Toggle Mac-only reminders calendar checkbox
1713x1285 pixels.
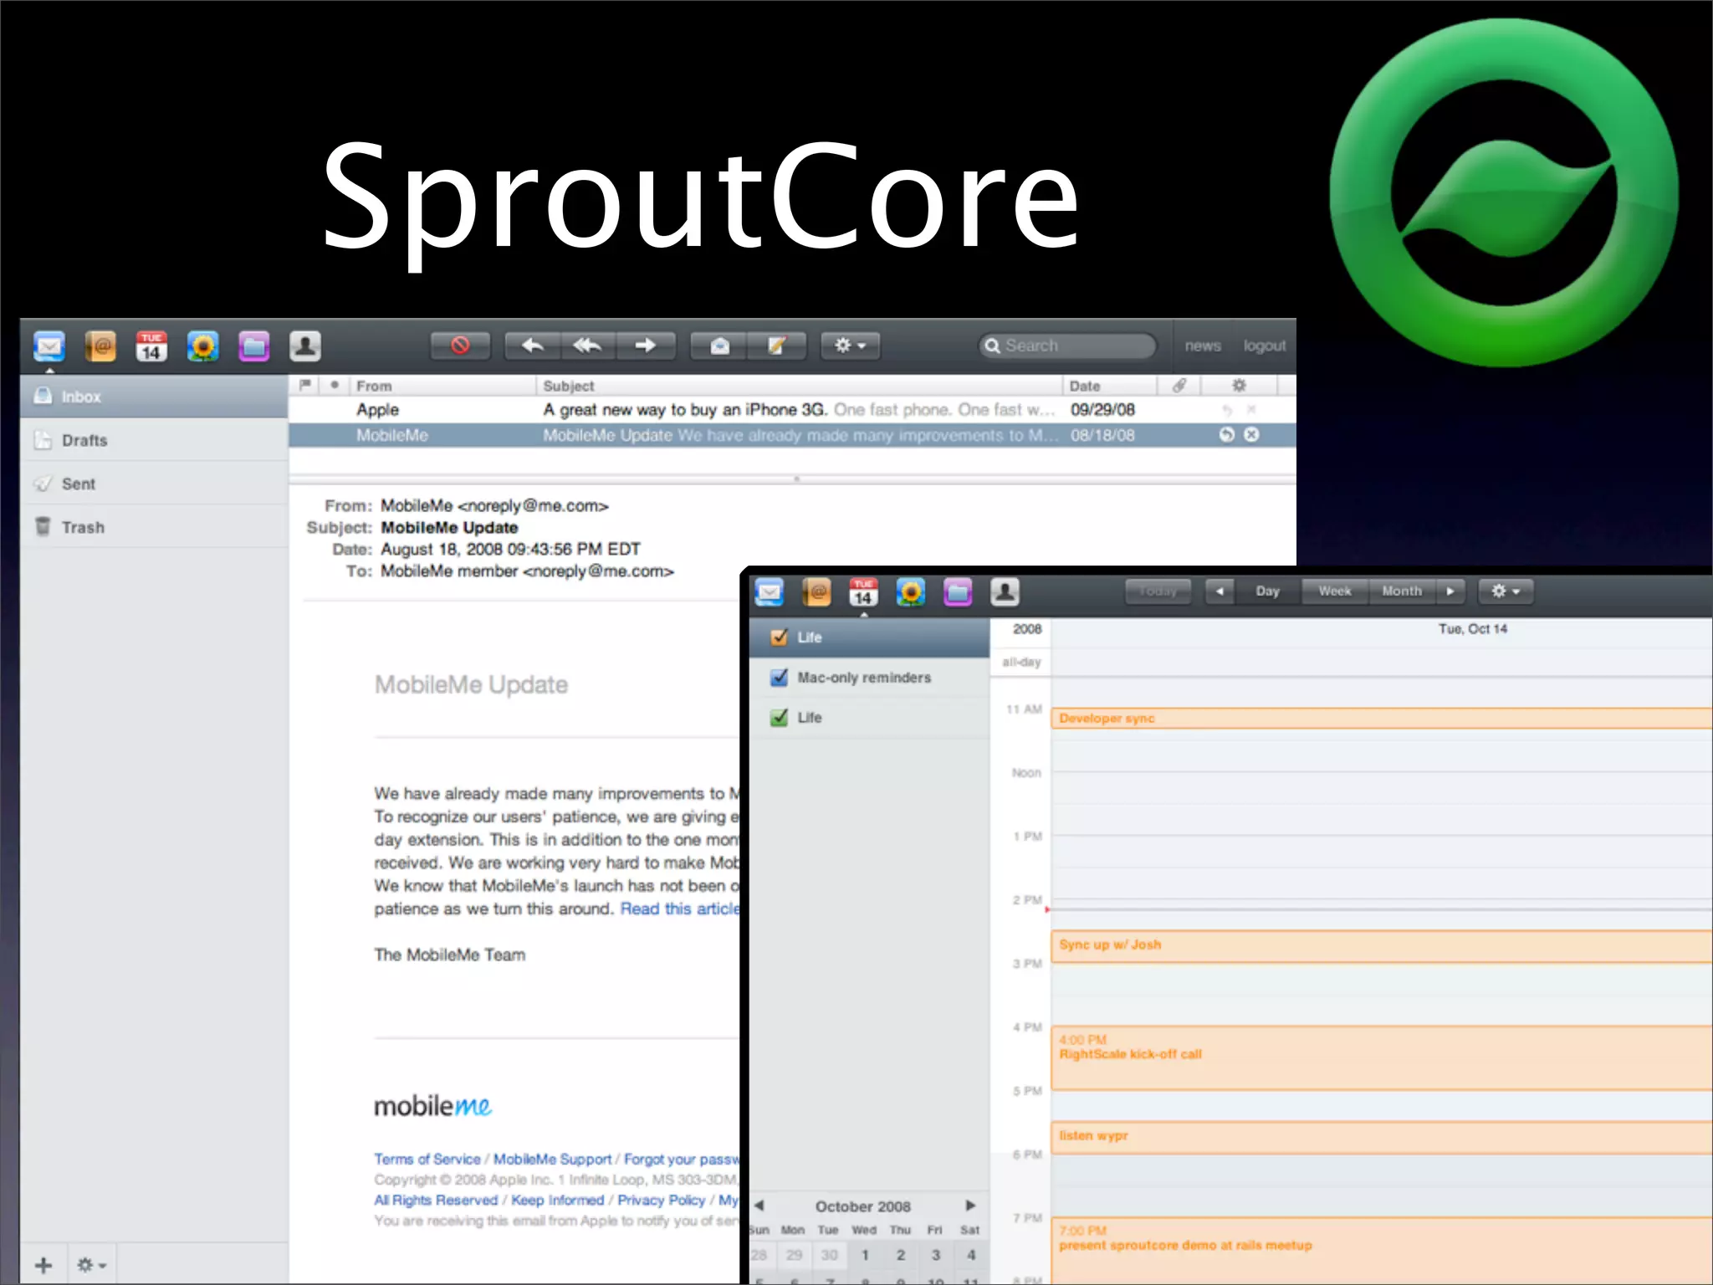click(779, 678)
